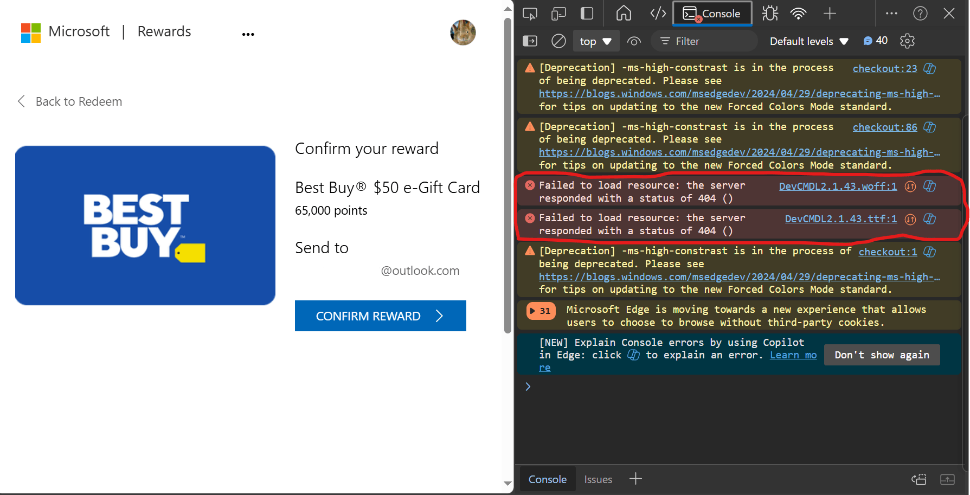Open the three-dot more menu in header

coord(248,34)
